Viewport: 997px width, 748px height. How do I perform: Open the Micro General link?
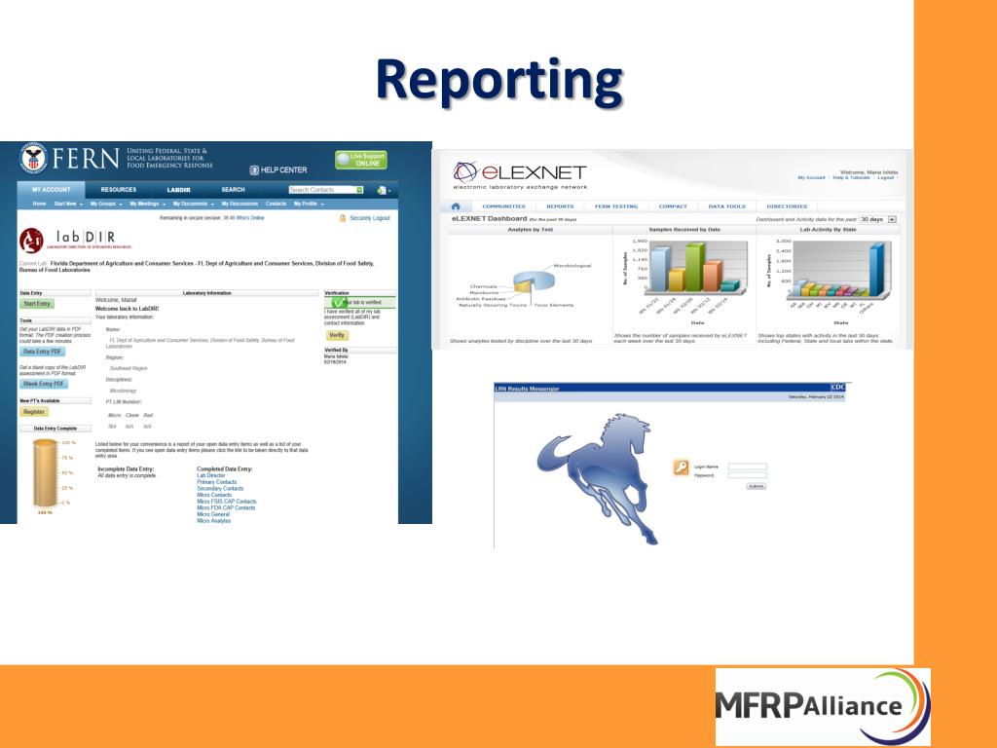[213, 514]
